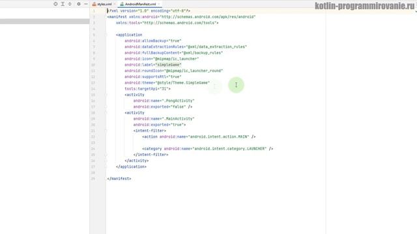This screenshot has width=417, height=234.
Task: Collapse the intent-filter fold marker
Action: (x=106, y=131)
